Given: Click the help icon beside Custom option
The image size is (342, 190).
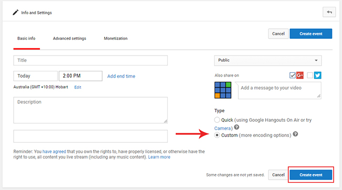Looking at the screenshot, I should (295, 134).
